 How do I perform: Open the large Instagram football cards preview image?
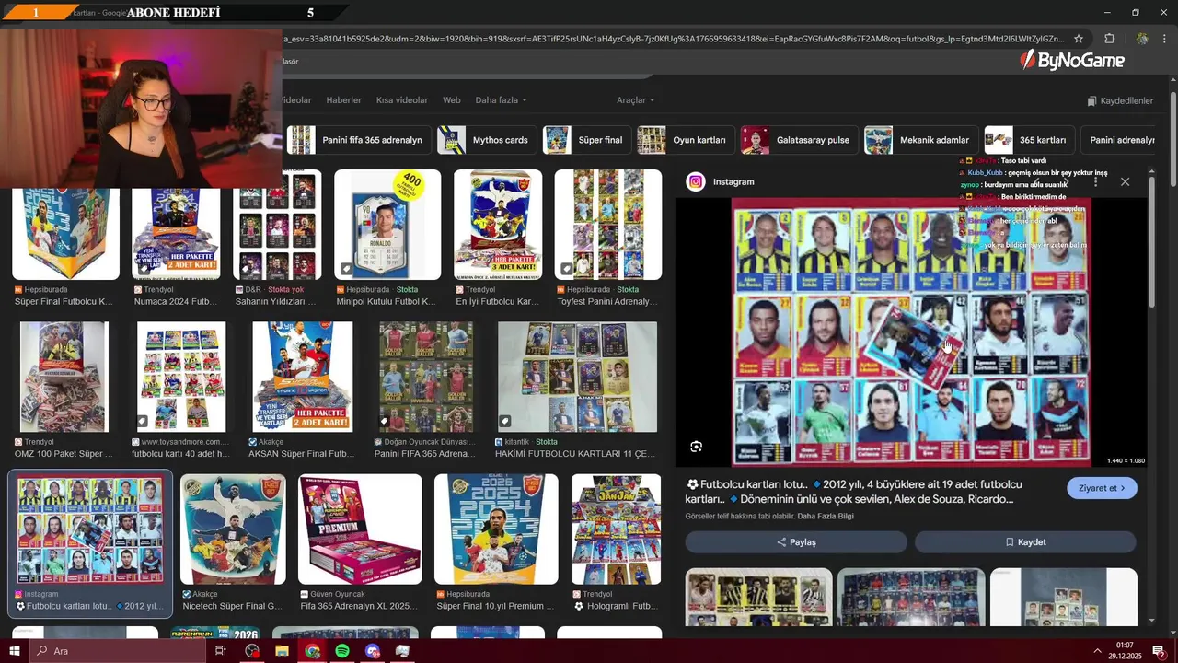[x=911, y=332]
